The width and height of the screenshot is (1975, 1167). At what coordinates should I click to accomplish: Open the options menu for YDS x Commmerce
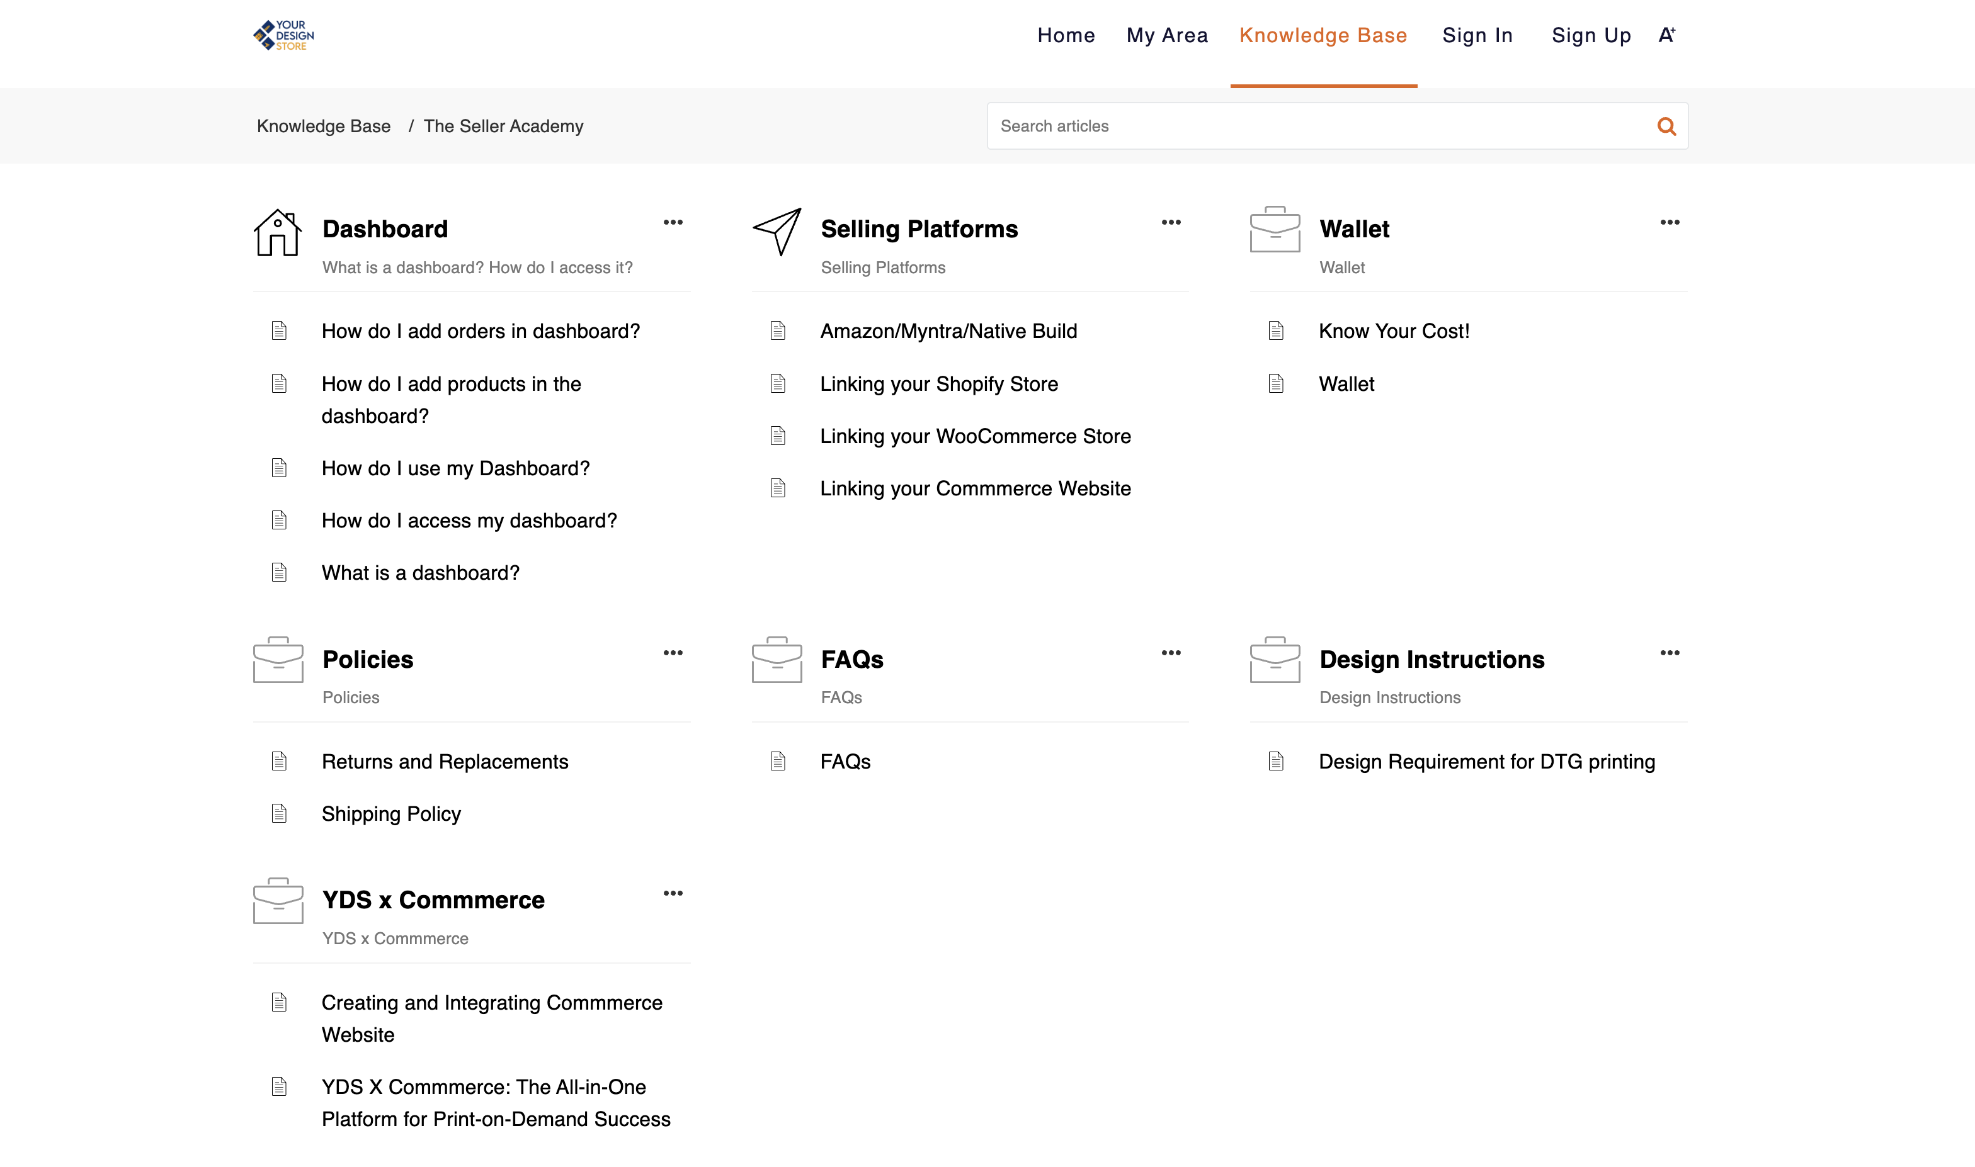click(x=673, y=893)
